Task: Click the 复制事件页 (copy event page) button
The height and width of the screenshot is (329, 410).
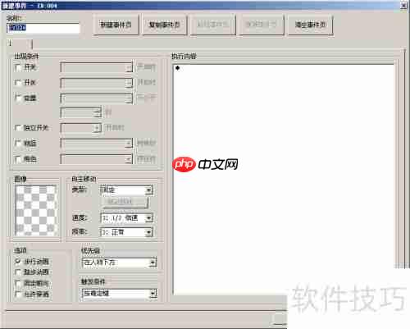Action: (x=164, y=25)
